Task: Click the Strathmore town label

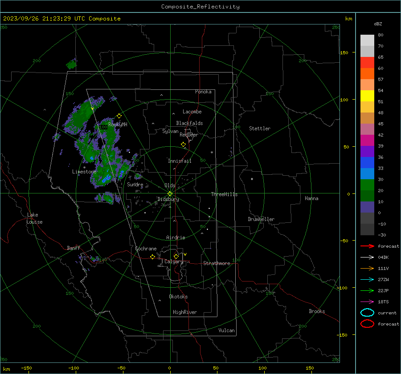Action: (217, 263)
